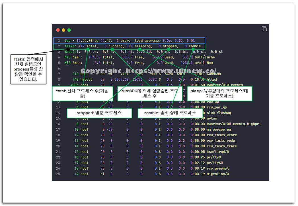Click the "rcu_tasks_kthre" command

point(222,135)
